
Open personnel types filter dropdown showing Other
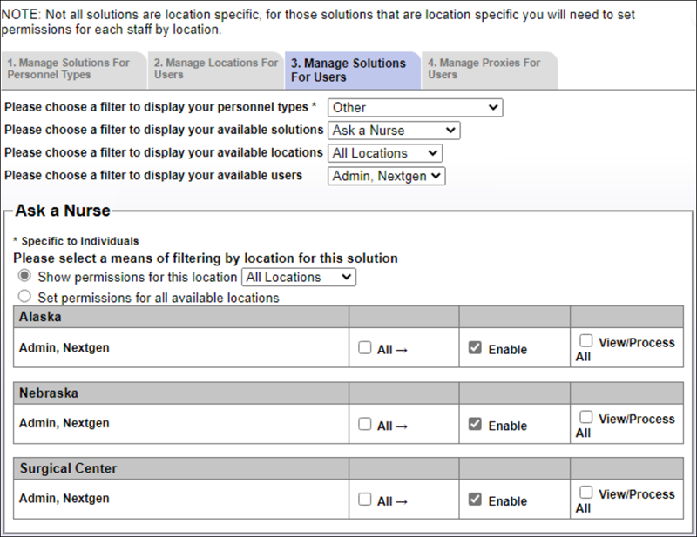[x=416, y=108]
